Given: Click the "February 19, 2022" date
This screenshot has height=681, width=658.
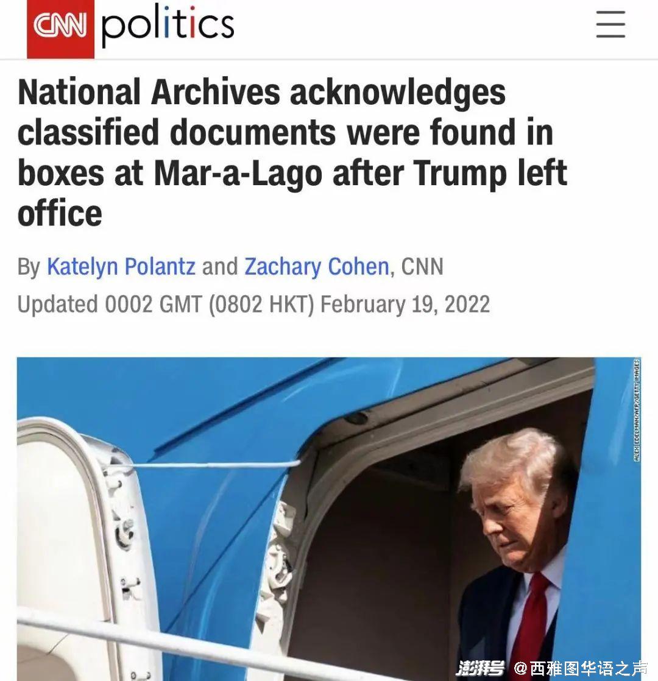Looking at the screenshot, I should pos(405,304).
